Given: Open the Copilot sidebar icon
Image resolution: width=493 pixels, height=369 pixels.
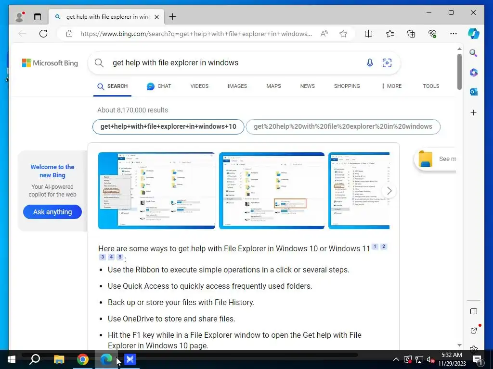Looking at the screenshot, I should (474, 33).
